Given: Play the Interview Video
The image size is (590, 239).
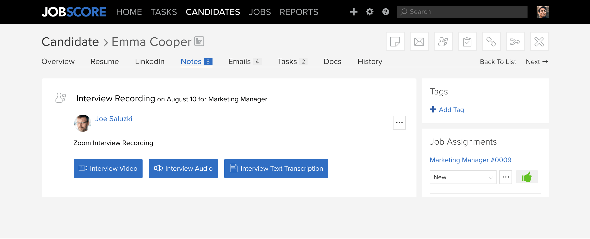Looking at the screenshot, I should (108, 169).
